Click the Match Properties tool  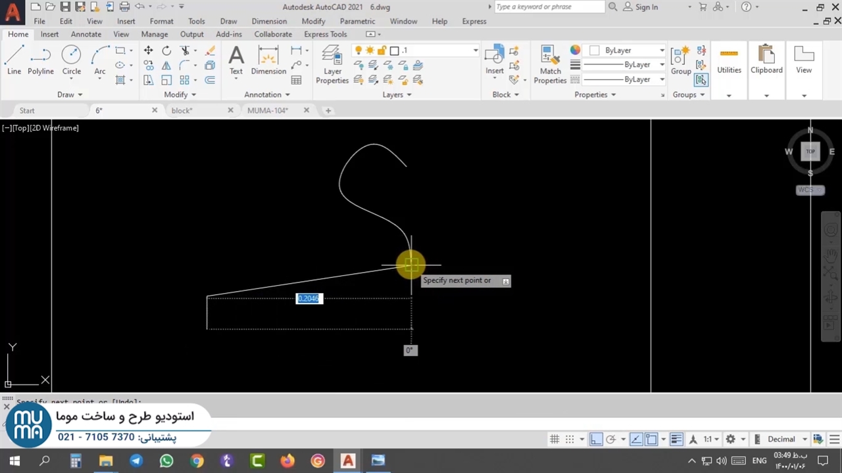point(550,64)
